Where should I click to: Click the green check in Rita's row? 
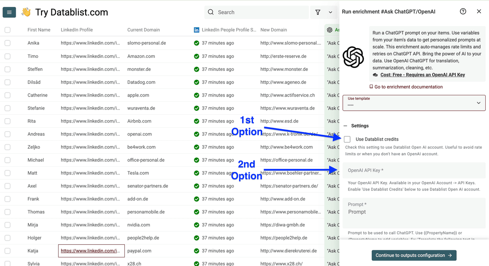(x=197, y=121)
